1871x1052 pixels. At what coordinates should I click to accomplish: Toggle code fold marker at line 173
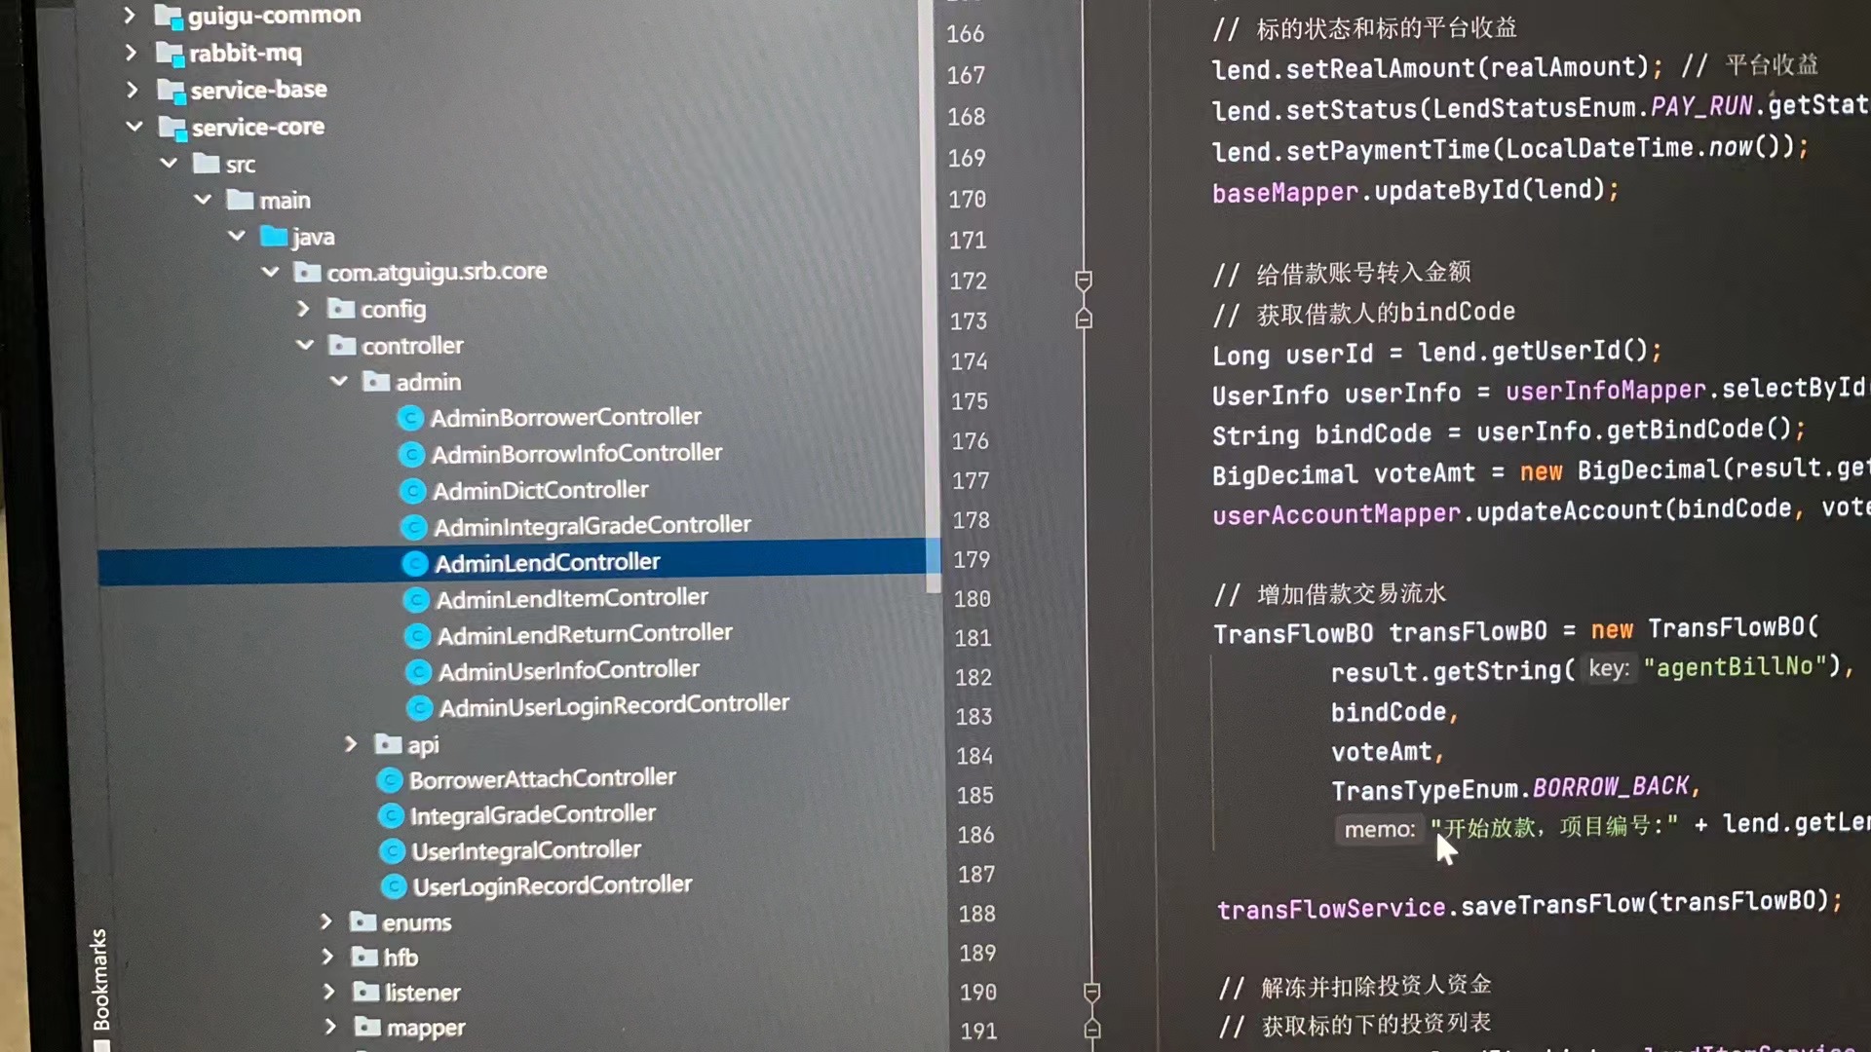pyautogui.click(x=1084, y=319)
